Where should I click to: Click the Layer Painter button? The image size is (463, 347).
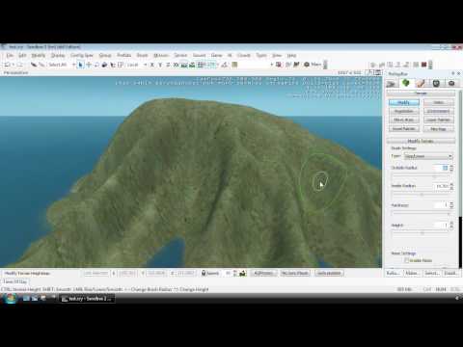tap(439, 120)
